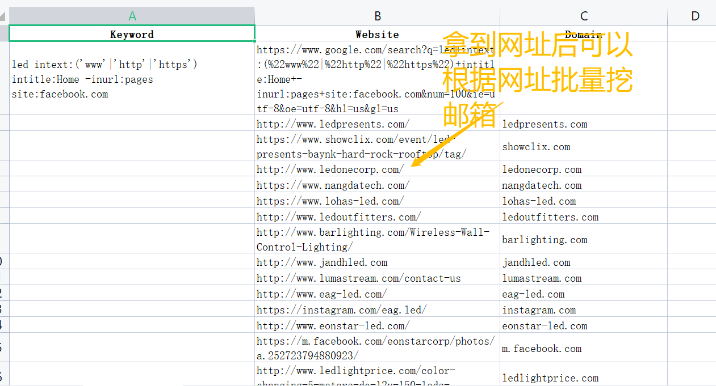Select column D header
The image size is (716, 386).
pyautogui.click(x=692, y=16)
